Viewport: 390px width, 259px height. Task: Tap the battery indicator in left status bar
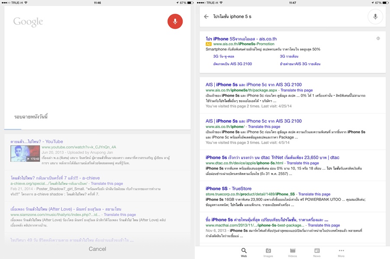pyautogui.click(x=190, y=3)
